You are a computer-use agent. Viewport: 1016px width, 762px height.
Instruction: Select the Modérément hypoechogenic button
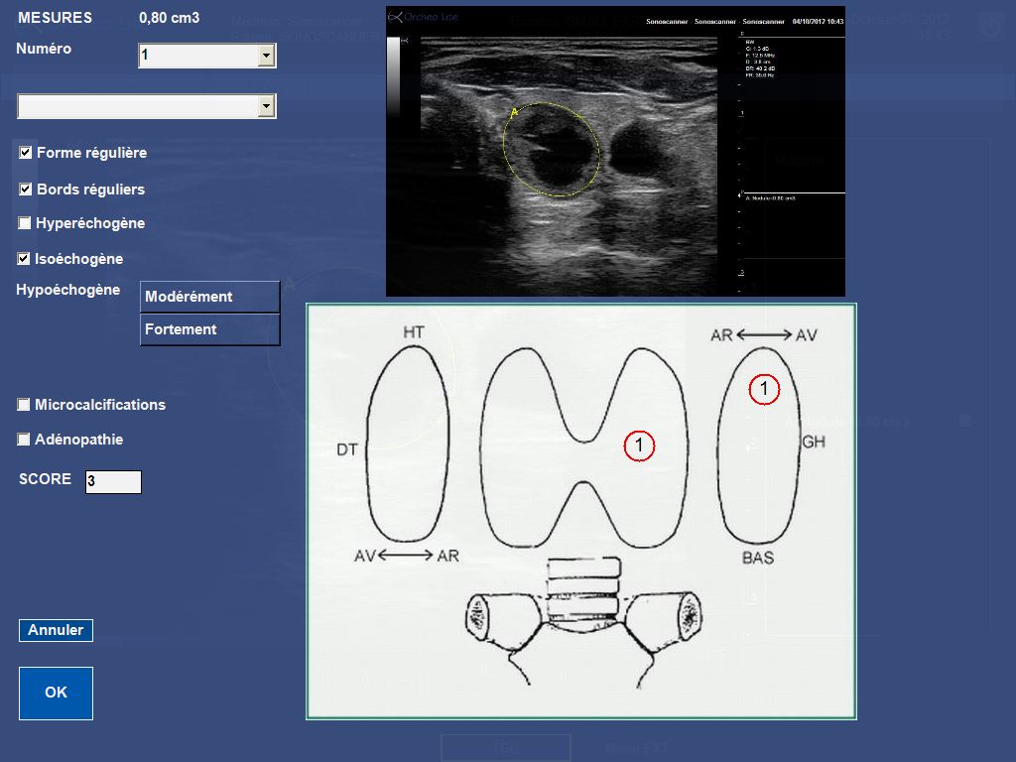[x=210, y=297]
